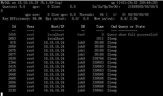Select thread Id 2230
The image size is (163, 96).
click(x=12, y=90)
